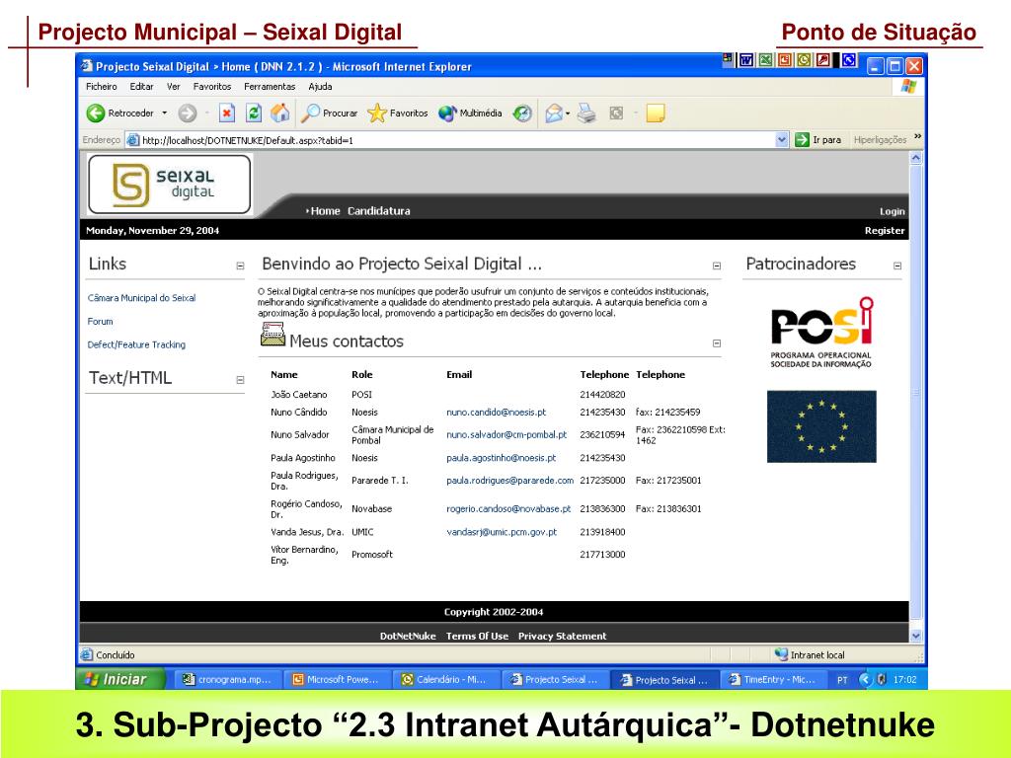
Task: Click the green Retroceder back arrow icon
Action: (x=96, y=114)
